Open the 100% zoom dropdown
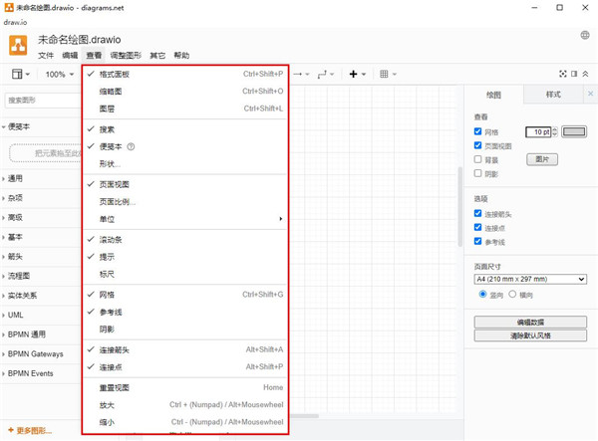 pos(60,75)
